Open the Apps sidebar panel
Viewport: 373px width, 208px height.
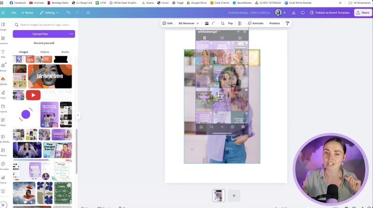pos(3,121)
